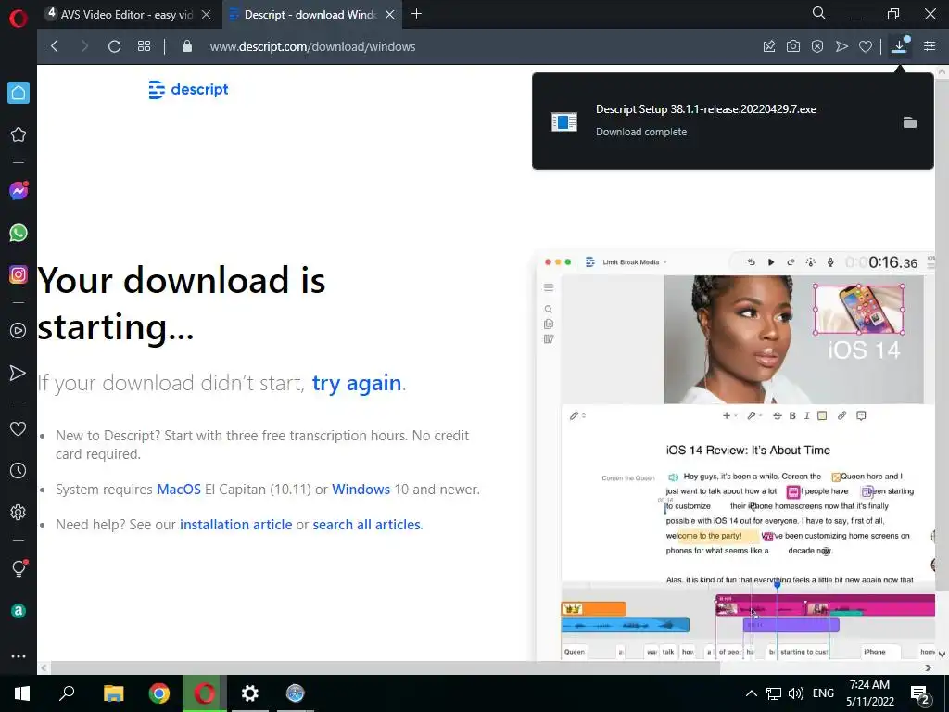Take a snapshot with camera icon
This screenshot has width=949, height=712.
793,46
